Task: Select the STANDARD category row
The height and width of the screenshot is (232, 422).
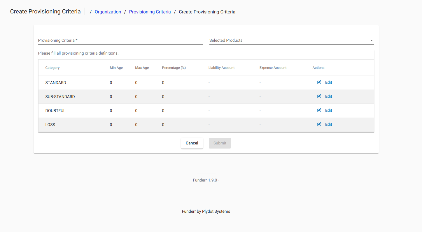Action: coord(56,83)
